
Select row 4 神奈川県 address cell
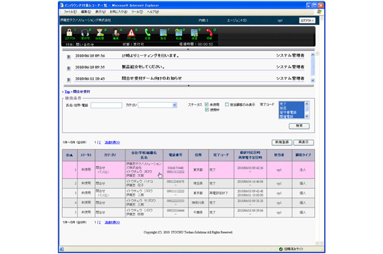point(198,203)
